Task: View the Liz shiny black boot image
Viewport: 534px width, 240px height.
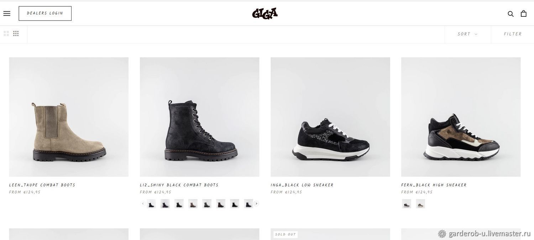Action: click(199, 117)
